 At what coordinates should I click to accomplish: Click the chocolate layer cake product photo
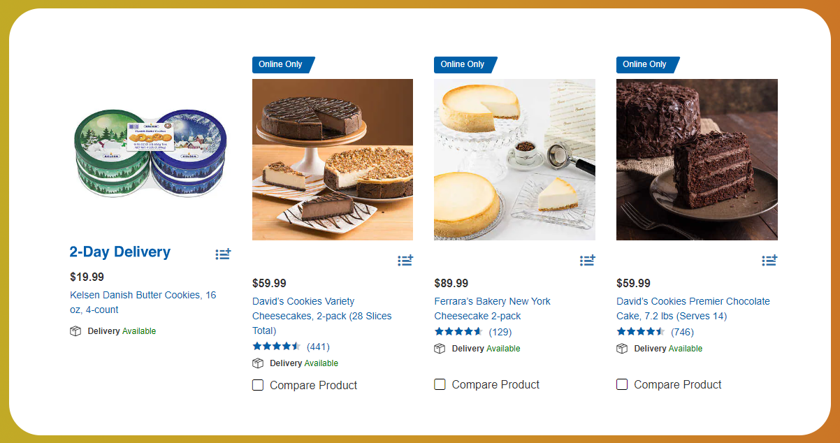[x=697, y=159]
